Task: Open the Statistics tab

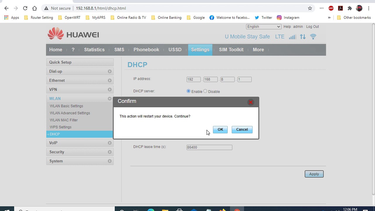Action: pyautogui.click(x=94, y=50)
